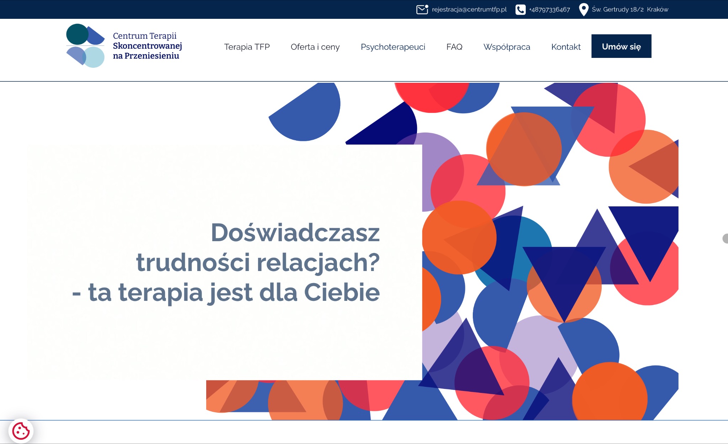The image size is (728, 444).
Task: Open cookie settings via the red cookie icon
Action: coord(21,431)
